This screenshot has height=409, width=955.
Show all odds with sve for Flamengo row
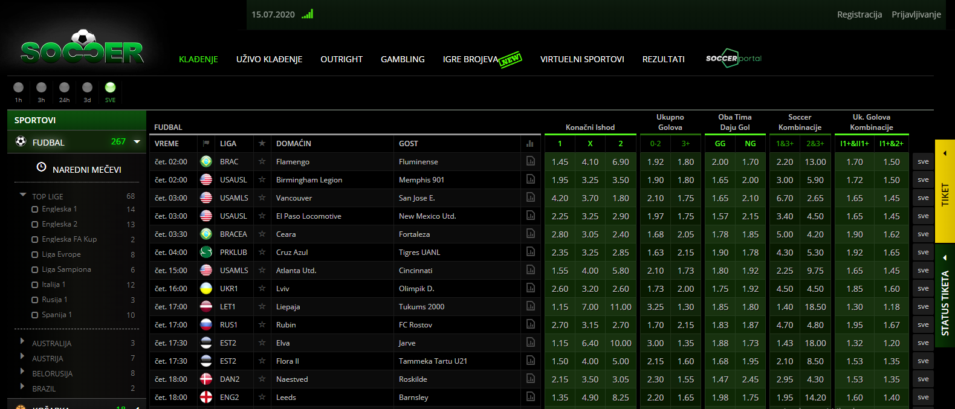pyautogui.click(x=923, y=161)
